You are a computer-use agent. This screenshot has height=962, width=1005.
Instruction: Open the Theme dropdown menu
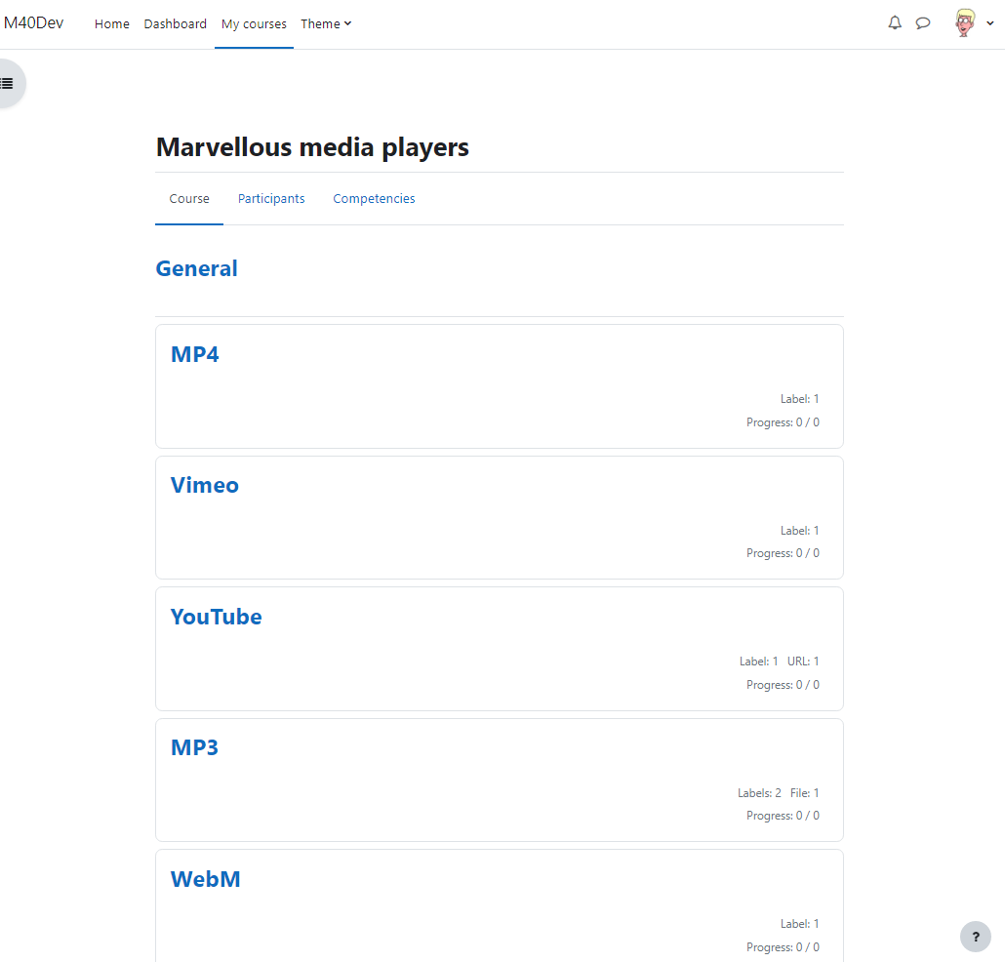pos(326,23)
